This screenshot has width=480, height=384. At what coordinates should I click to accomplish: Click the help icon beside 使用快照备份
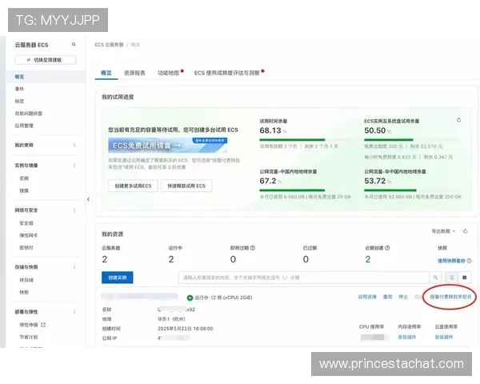pyautogui.click(x=469, y=261)
